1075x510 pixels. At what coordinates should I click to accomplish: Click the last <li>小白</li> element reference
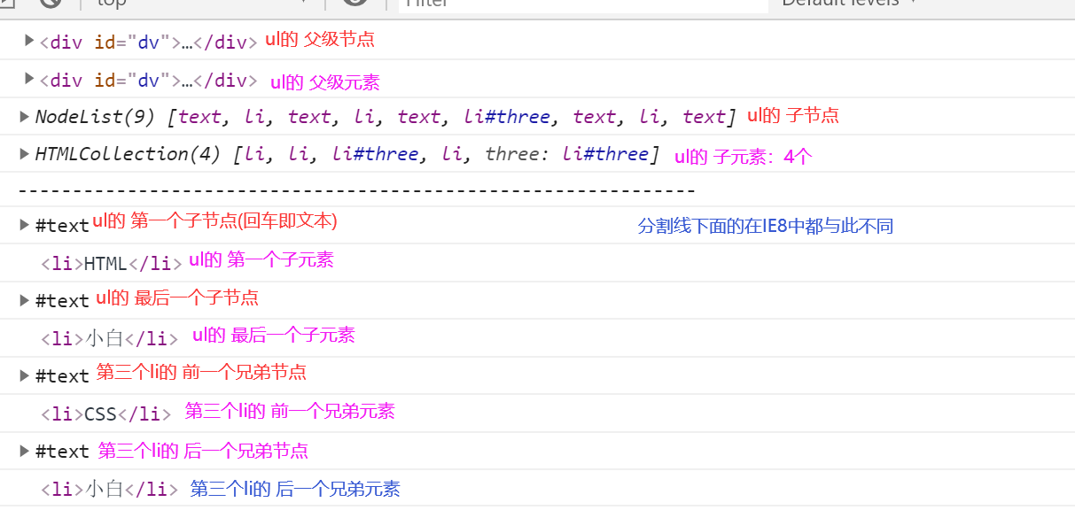coord(106,488)
